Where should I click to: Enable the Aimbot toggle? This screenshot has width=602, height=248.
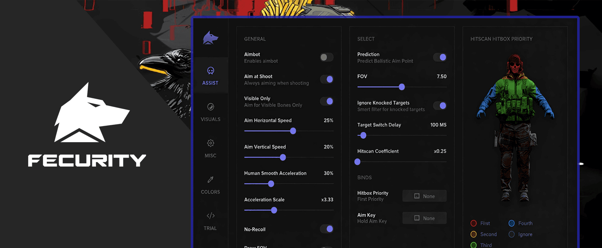pyautogui.click(x=326, y=57)
